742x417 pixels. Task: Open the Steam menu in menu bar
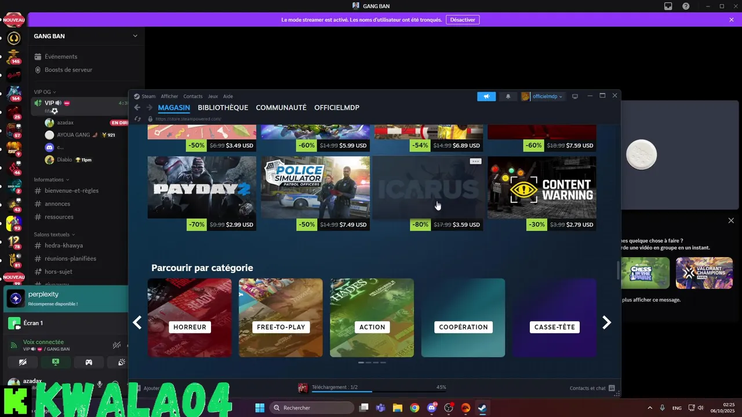tap(148, 96)
